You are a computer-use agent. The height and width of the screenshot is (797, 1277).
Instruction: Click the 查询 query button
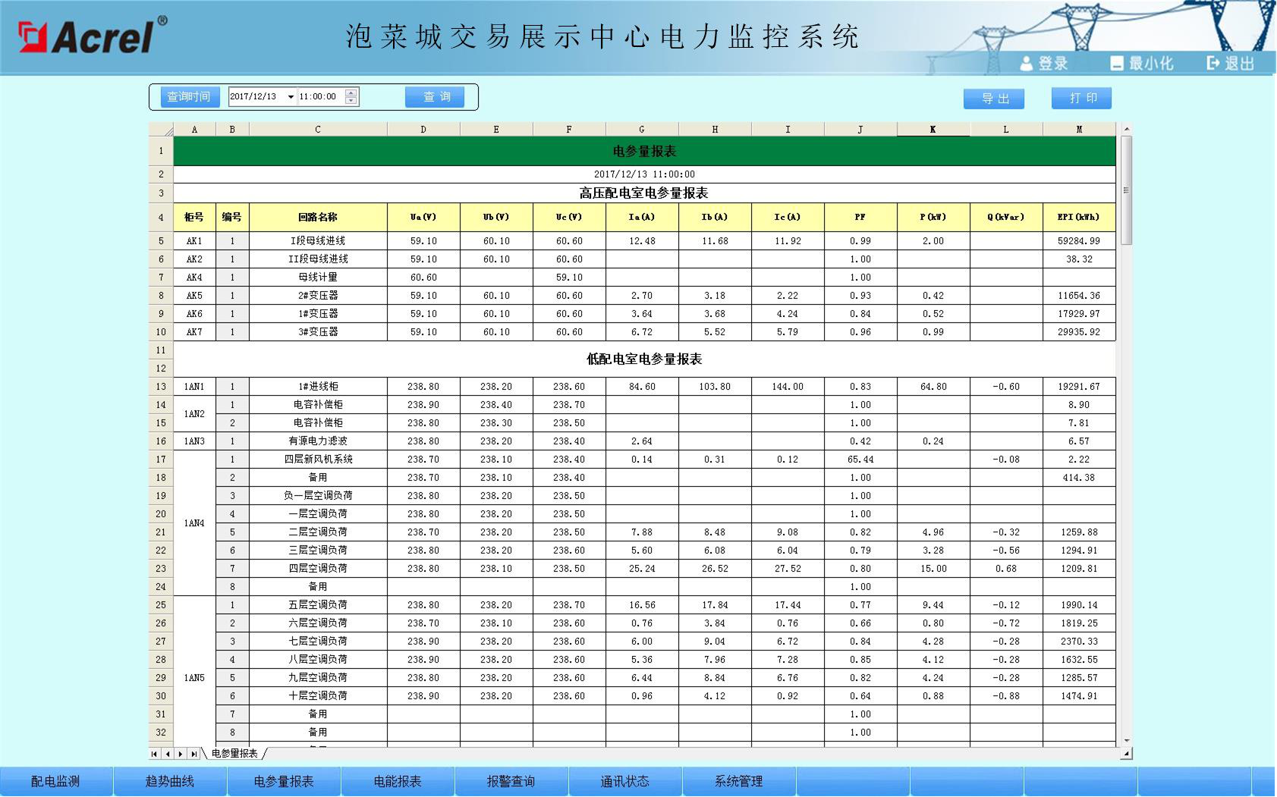435,97
